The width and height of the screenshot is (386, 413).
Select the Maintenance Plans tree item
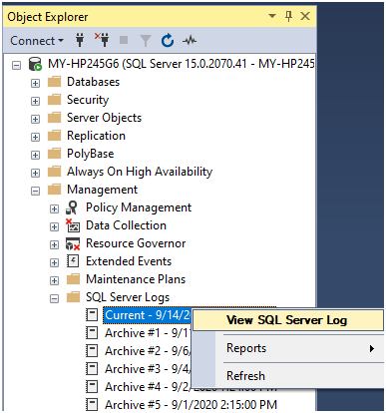click(136, 279)
